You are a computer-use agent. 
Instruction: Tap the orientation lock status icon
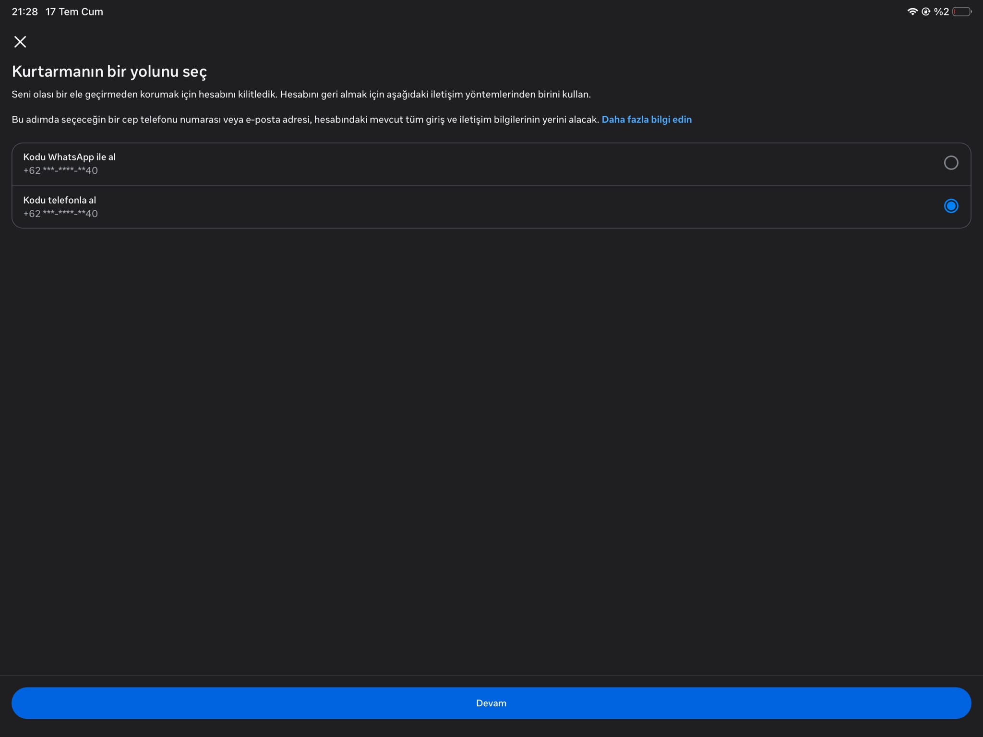[x=926, y=12]
